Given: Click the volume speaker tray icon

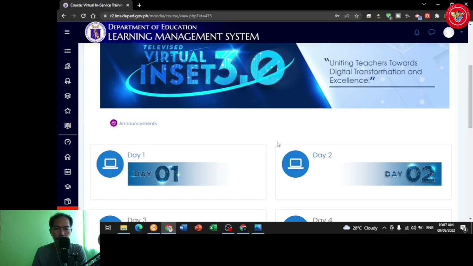Looking at the screenshot, I should (414, 228).
